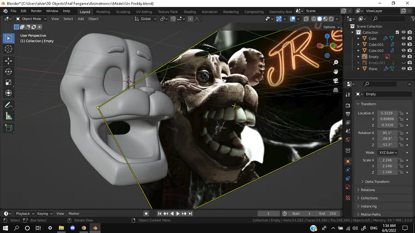This screenshot has width=415, height=233.
Task: Activate the Transform tool
Action: [x=8, y=93]
